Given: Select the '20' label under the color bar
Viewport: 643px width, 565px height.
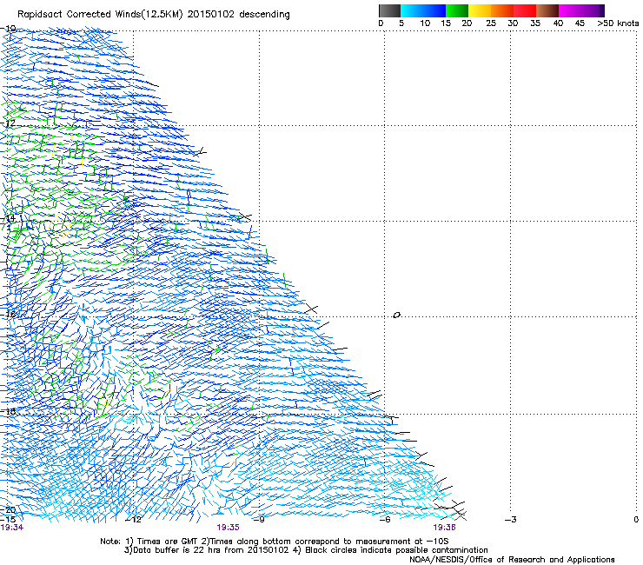Looking at the screenshot, I should tap(467, 23).
